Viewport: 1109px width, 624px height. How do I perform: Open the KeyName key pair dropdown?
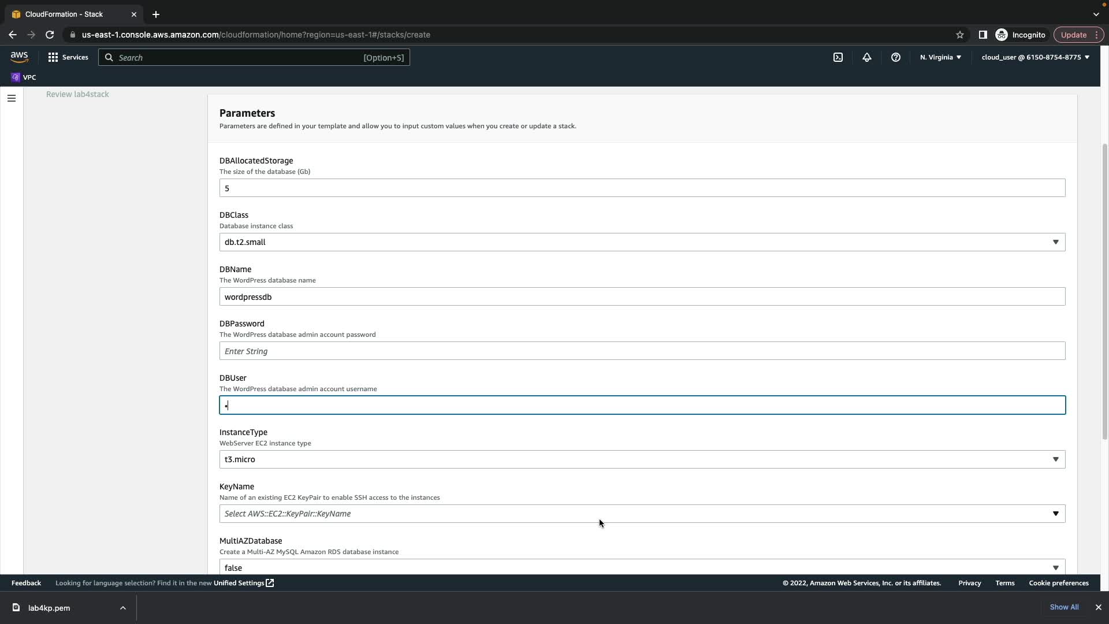[642, 514]
